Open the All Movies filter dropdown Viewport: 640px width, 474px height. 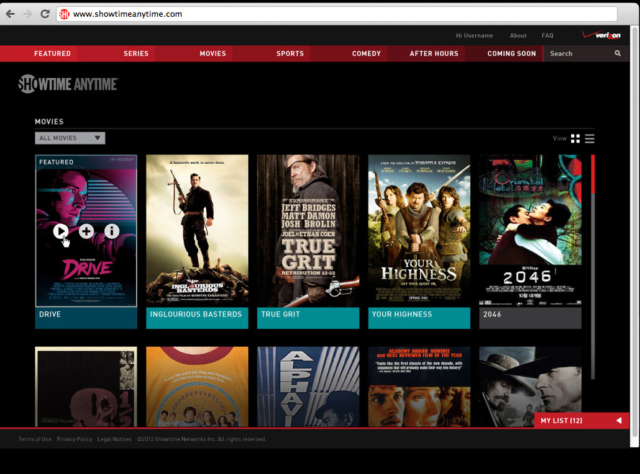(70, 138)
